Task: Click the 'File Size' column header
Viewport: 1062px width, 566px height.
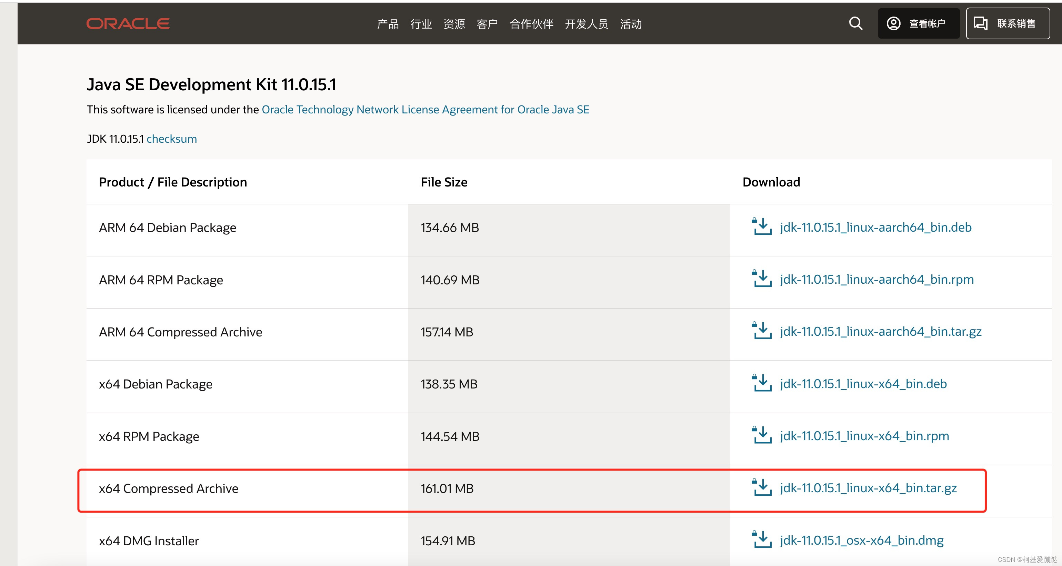Action: pyautogui.click(x=444, y=182)
